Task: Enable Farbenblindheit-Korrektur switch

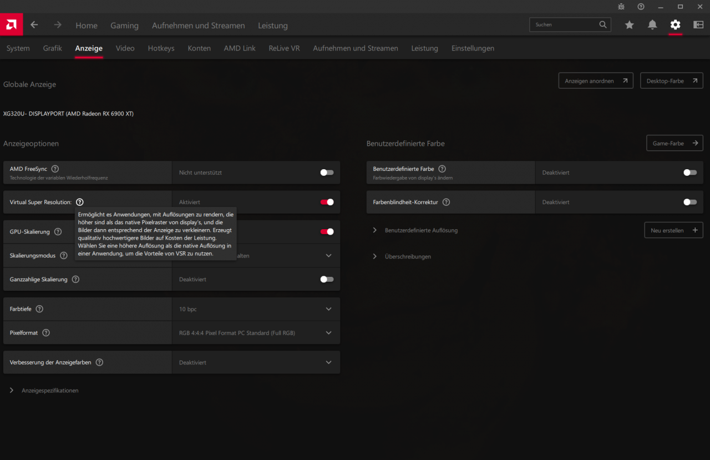Action: pos(690,202)
